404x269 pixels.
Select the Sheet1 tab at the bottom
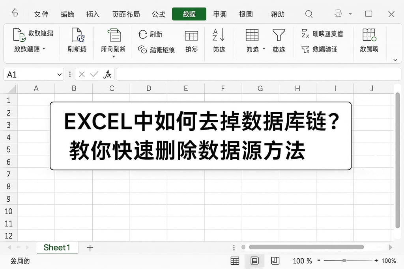pyautogui.click(x=57, y=247)
